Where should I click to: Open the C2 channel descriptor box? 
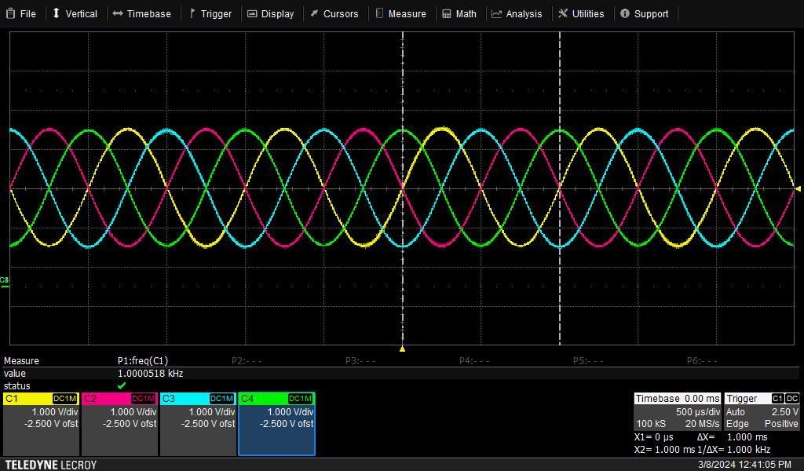[119, 424]
